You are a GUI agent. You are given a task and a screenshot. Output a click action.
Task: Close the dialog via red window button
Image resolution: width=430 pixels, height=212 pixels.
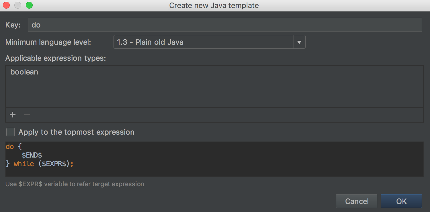[6, 5]
